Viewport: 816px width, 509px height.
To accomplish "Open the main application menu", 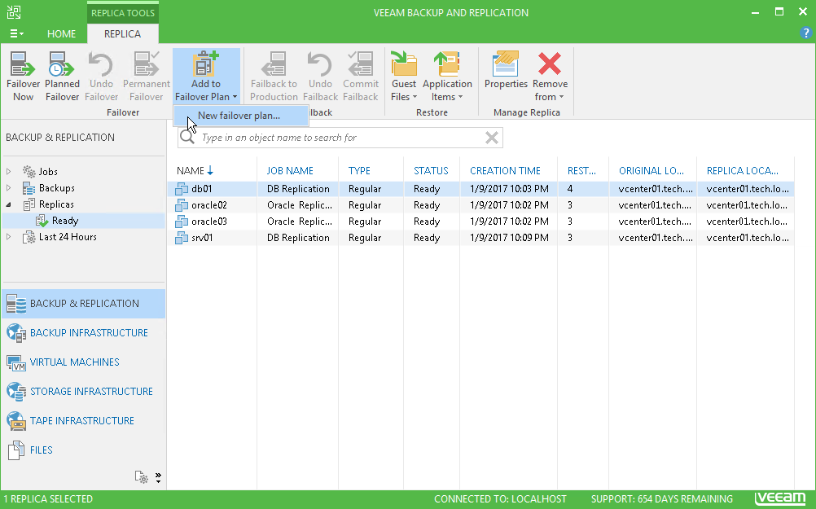I will 16,33.
